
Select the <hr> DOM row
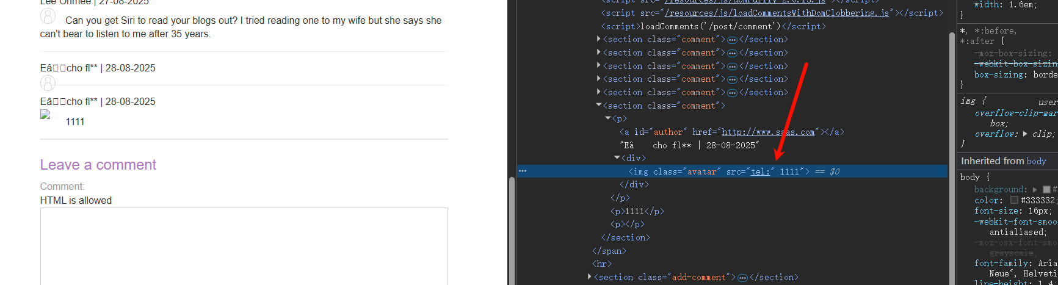coord(601,264)
